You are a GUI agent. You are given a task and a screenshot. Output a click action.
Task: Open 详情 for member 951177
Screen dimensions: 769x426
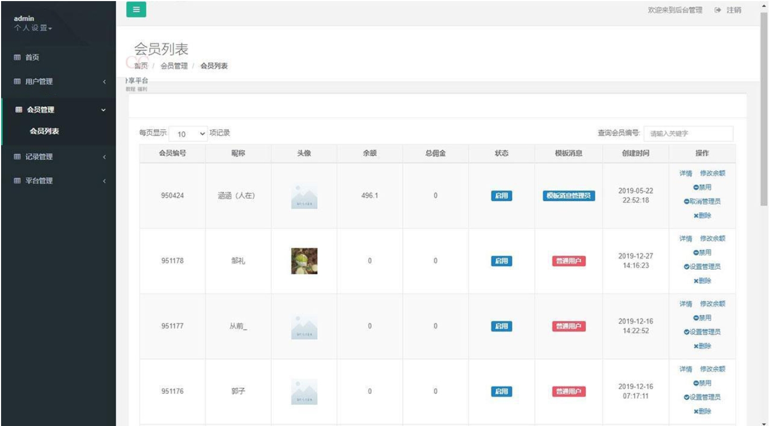coord(686,304)
